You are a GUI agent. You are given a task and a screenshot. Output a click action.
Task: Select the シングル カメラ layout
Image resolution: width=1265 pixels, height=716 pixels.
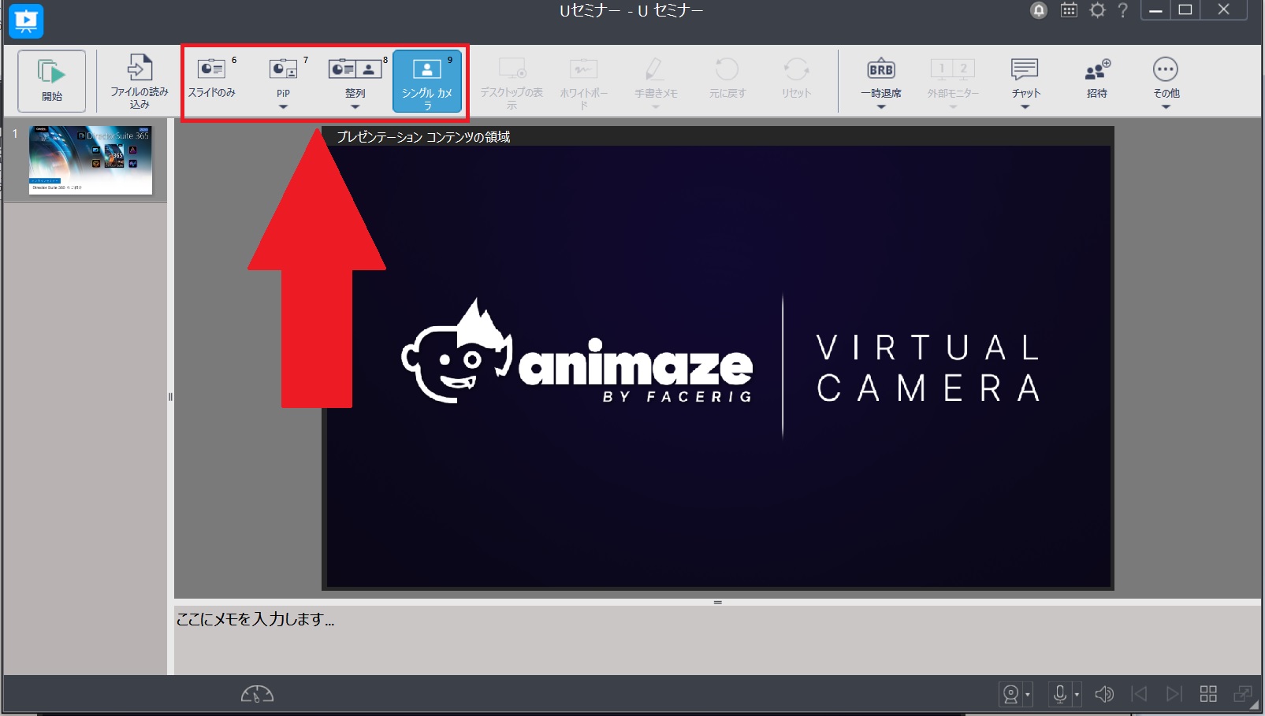pyautogui.click(x=426, y=80)
